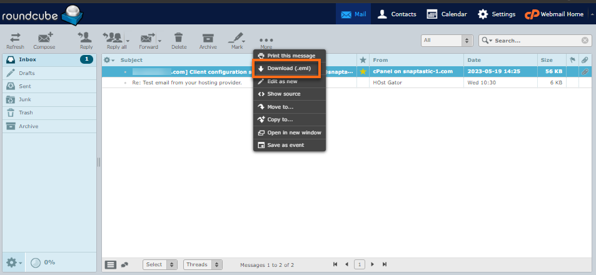Choose Show source
Image resolution: width=596 pixels, height=275 pixels.
[290, 94]
